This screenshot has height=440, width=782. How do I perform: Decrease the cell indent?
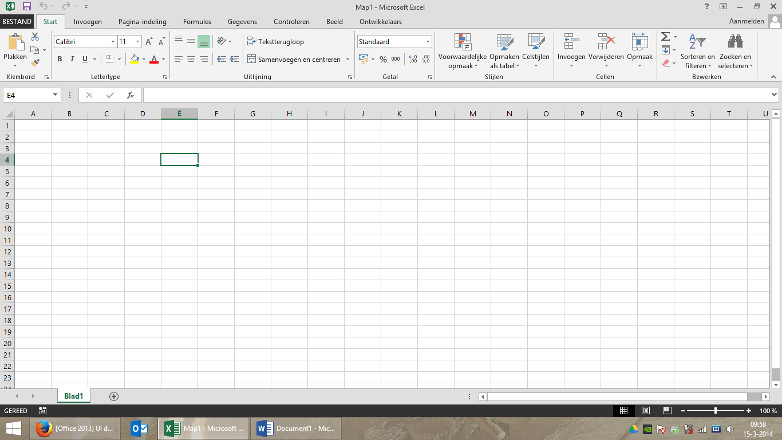222,59
